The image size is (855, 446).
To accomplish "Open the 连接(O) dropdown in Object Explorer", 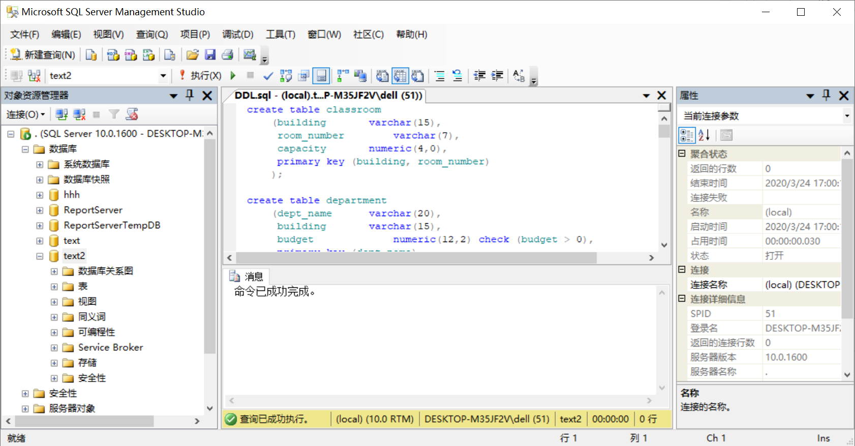I will 25,114.
